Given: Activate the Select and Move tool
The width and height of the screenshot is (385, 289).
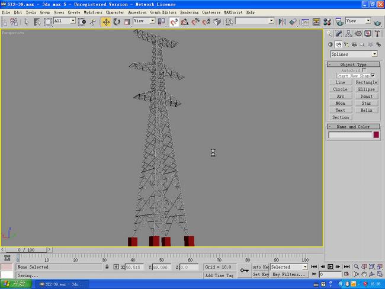Looking at the screenshot, I should click(x=106, y=22).
